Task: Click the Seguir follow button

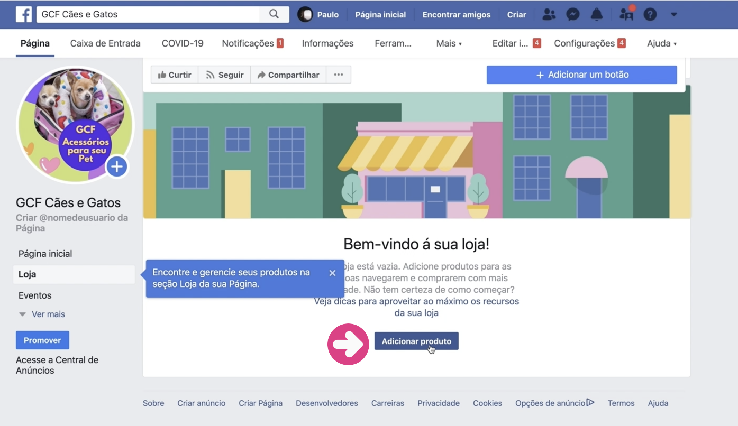Action: point(224,75)
